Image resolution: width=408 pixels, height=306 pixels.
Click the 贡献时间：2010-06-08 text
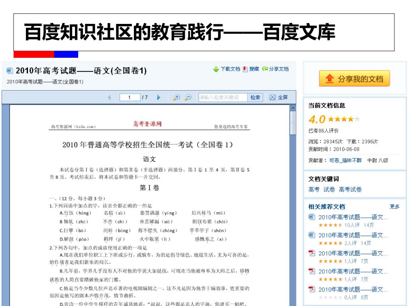(x=334, y=149)
